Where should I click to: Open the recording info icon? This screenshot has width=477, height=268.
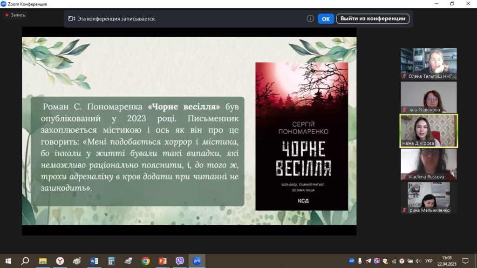pyautogui.click(x=310, y=19)
